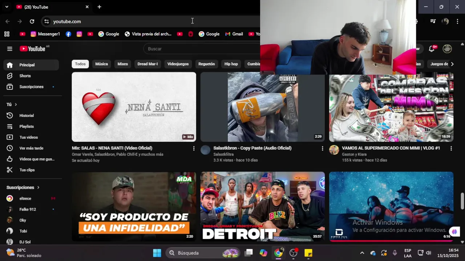Open Falke 912 subscription channel
465x261 pixels.
point(31,209)
